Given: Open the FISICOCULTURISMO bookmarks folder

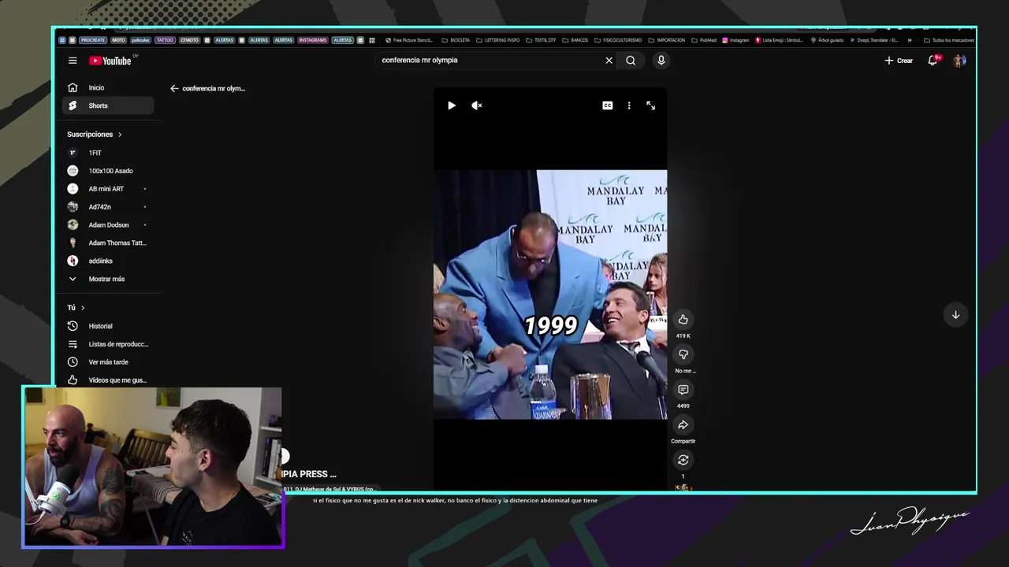Looking at the screenshot, I should [x=618, y=40].
